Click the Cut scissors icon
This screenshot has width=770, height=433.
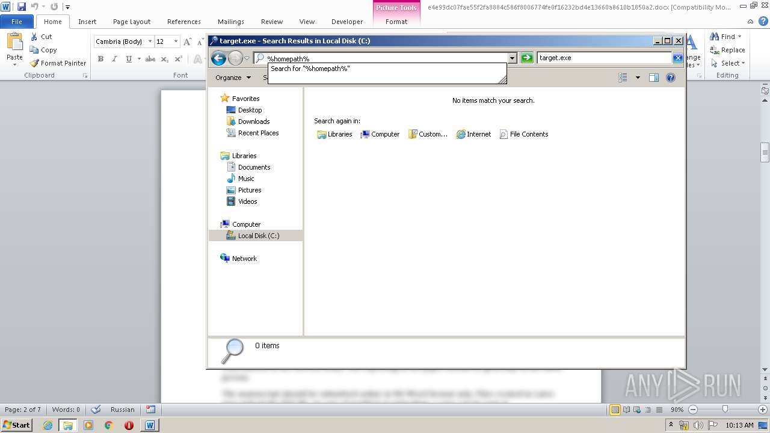pyautogui.click(x=34, y=37)
